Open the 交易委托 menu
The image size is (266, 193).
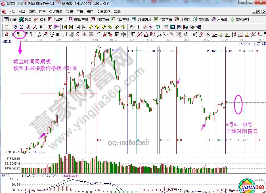pos(104,12)
